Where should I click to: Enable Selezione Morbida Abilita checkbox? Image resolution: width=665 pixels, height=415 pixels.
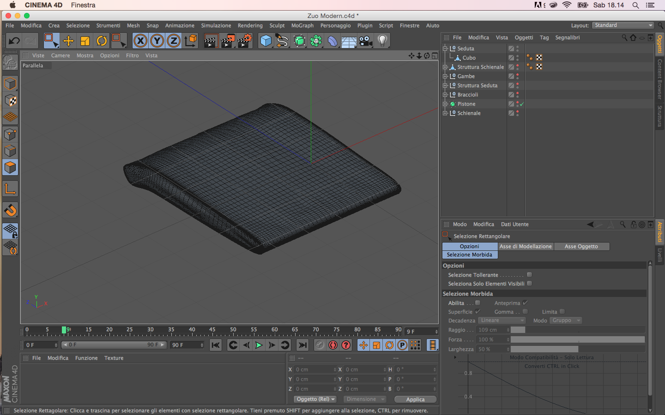point(478,303)
